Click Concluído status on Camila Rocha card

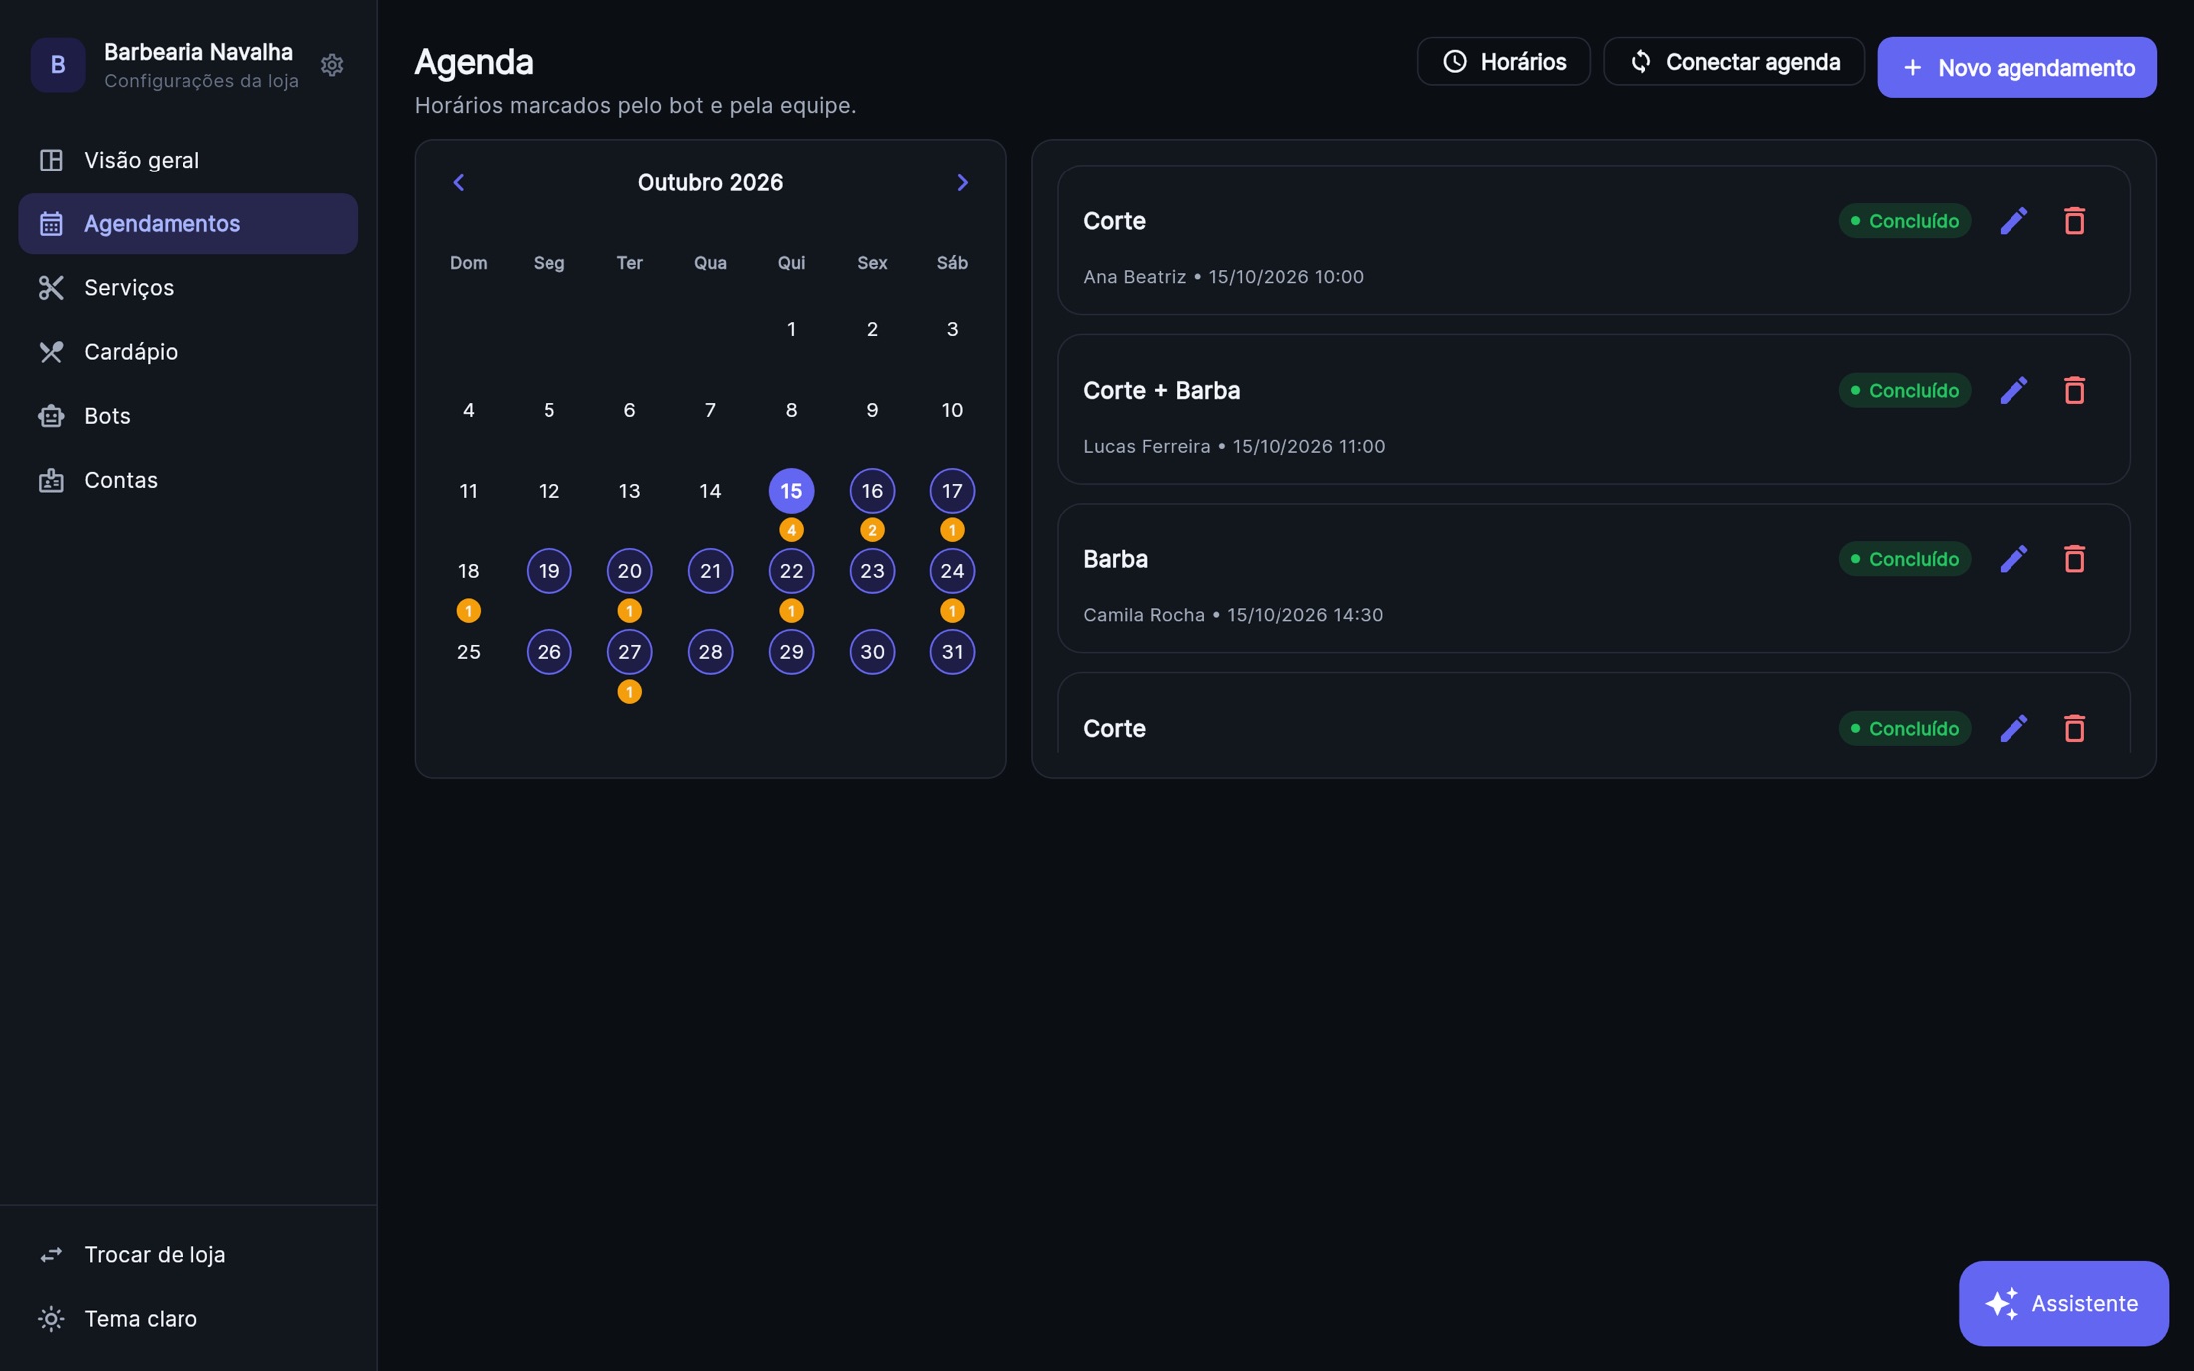coord(1904,559)
